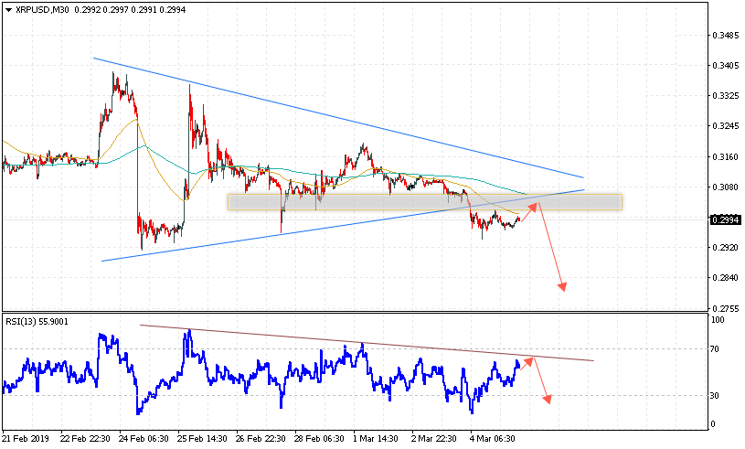Click the red up arrowhead touching resistance zone
Image resolution: width=745 pixels, height=449 pixels.
536,205
